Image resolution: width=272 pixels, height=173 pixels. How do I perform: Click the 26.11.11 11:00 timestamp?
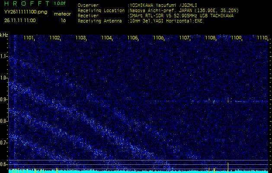[20, 20]
